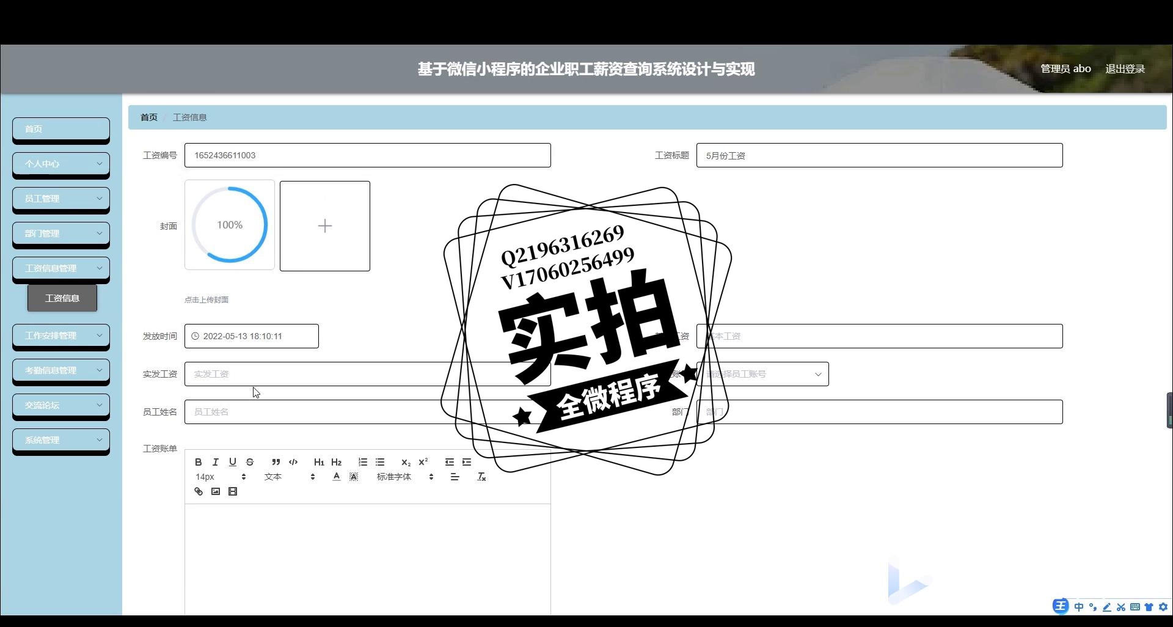Image resolution: width=1173 pixels, height=627 pixels.
Task: Increase text indent
Action: click(467, 462)
